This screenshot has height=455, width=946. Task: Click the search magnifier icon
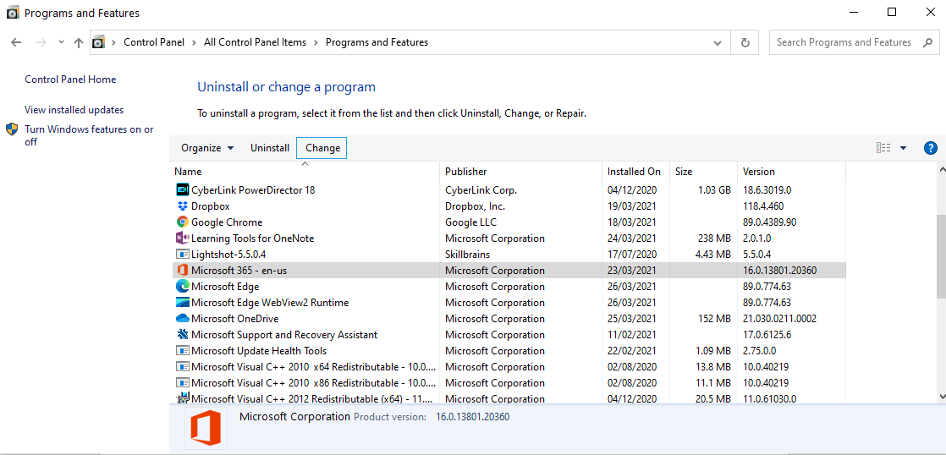click(927, 42)
